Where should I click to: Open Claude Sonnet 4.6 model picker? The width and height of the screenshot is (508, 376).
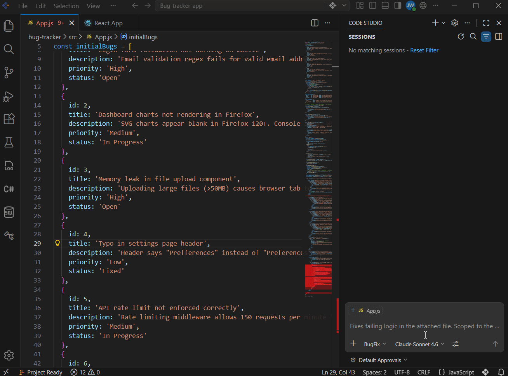419,344
